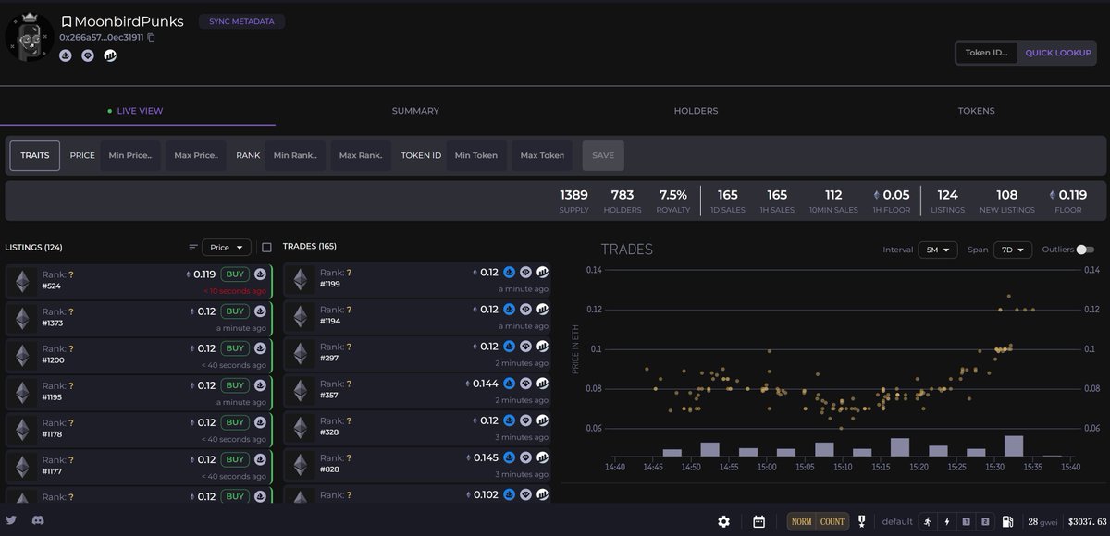Open the TRAITS filter button

[35, 155]
